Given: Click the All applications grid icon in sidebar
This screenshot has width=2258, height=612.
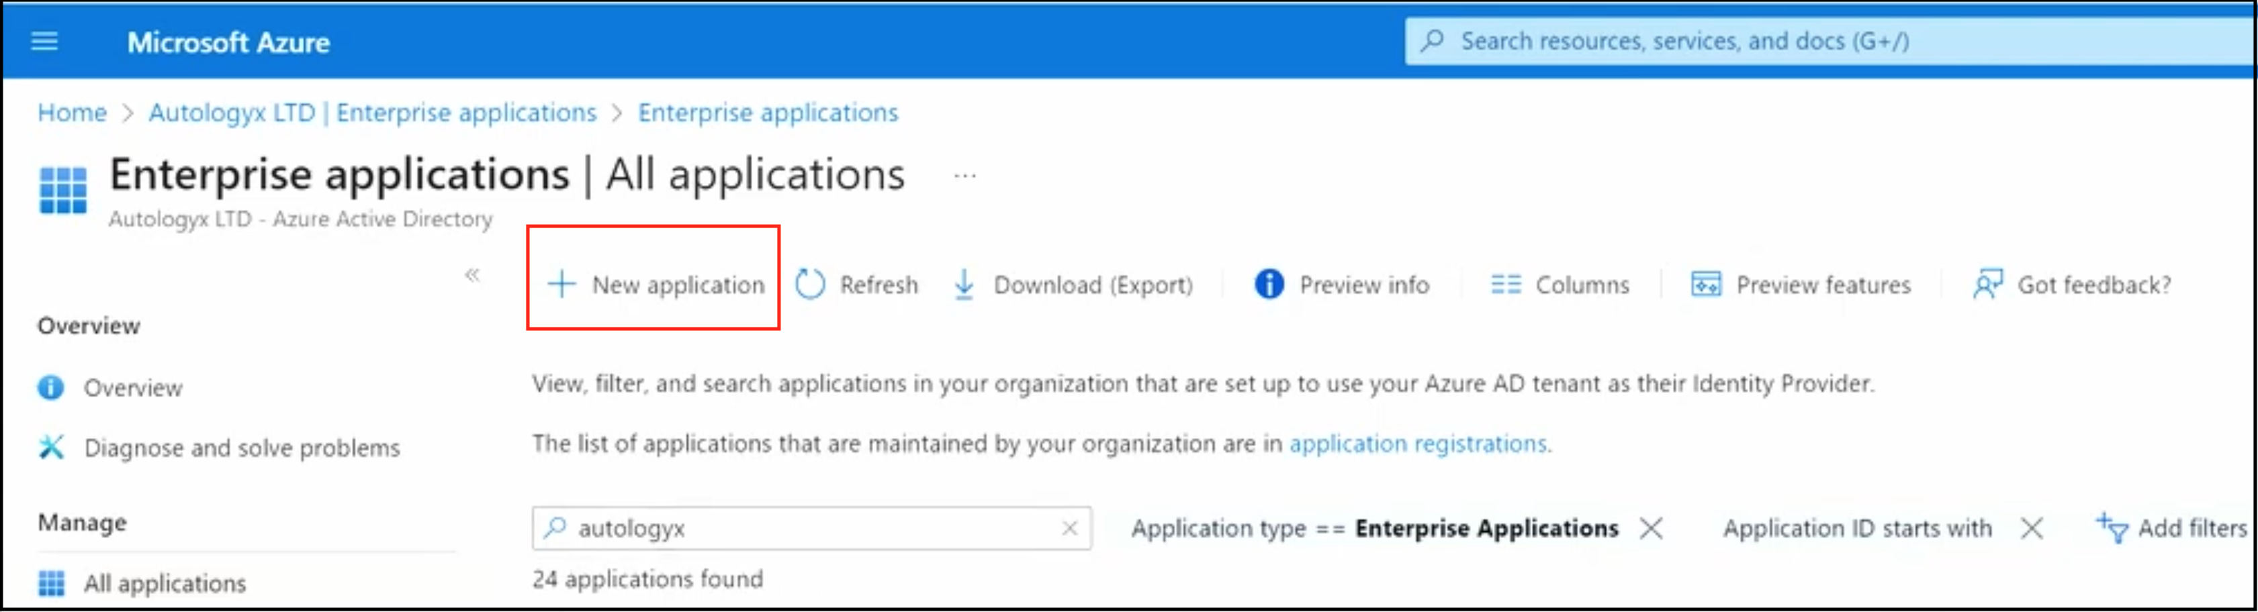Looking at the screenshot, I should click(51, 583).
